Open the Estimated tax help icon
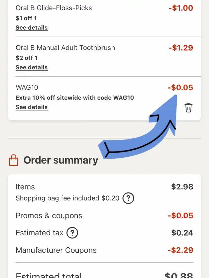 [x=72, y=233]
